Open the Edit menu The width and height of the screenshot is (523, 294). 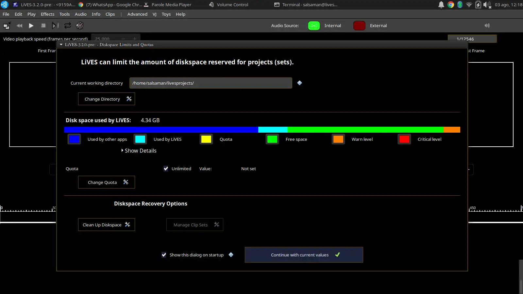[18, 14]
